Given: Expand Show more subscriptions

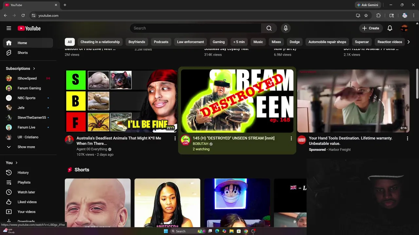Looking at the screenshot, I should tap(28, 147).
